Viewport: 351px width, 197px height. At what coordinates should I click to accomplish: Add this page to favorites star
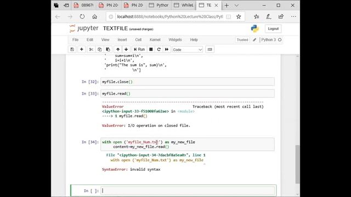coord(239,17)
